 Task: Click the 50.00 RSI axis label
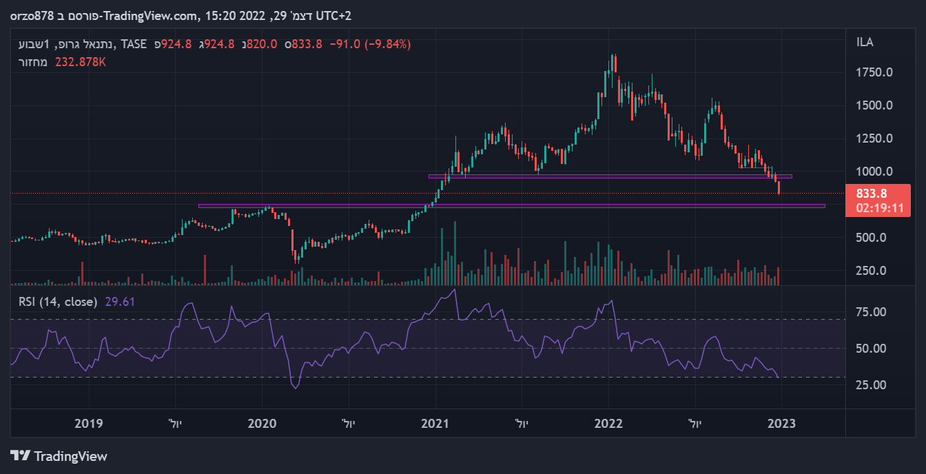pyautogui.click(x=872, y=349)
